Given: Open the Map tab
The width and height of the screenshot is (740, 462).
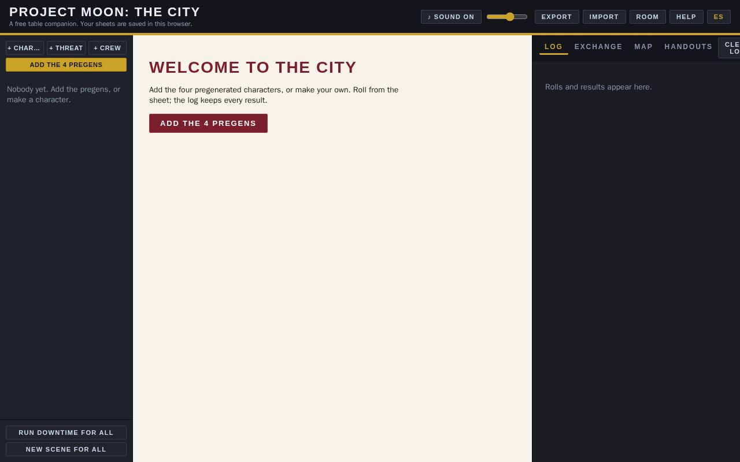Looking at the screenshot, I should (643, 47).
